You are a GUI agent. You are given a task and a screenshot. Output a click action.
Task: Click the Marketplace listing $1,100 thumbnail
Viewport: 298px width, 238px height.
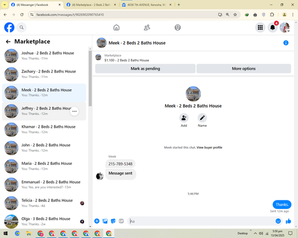tap(98, 58)
